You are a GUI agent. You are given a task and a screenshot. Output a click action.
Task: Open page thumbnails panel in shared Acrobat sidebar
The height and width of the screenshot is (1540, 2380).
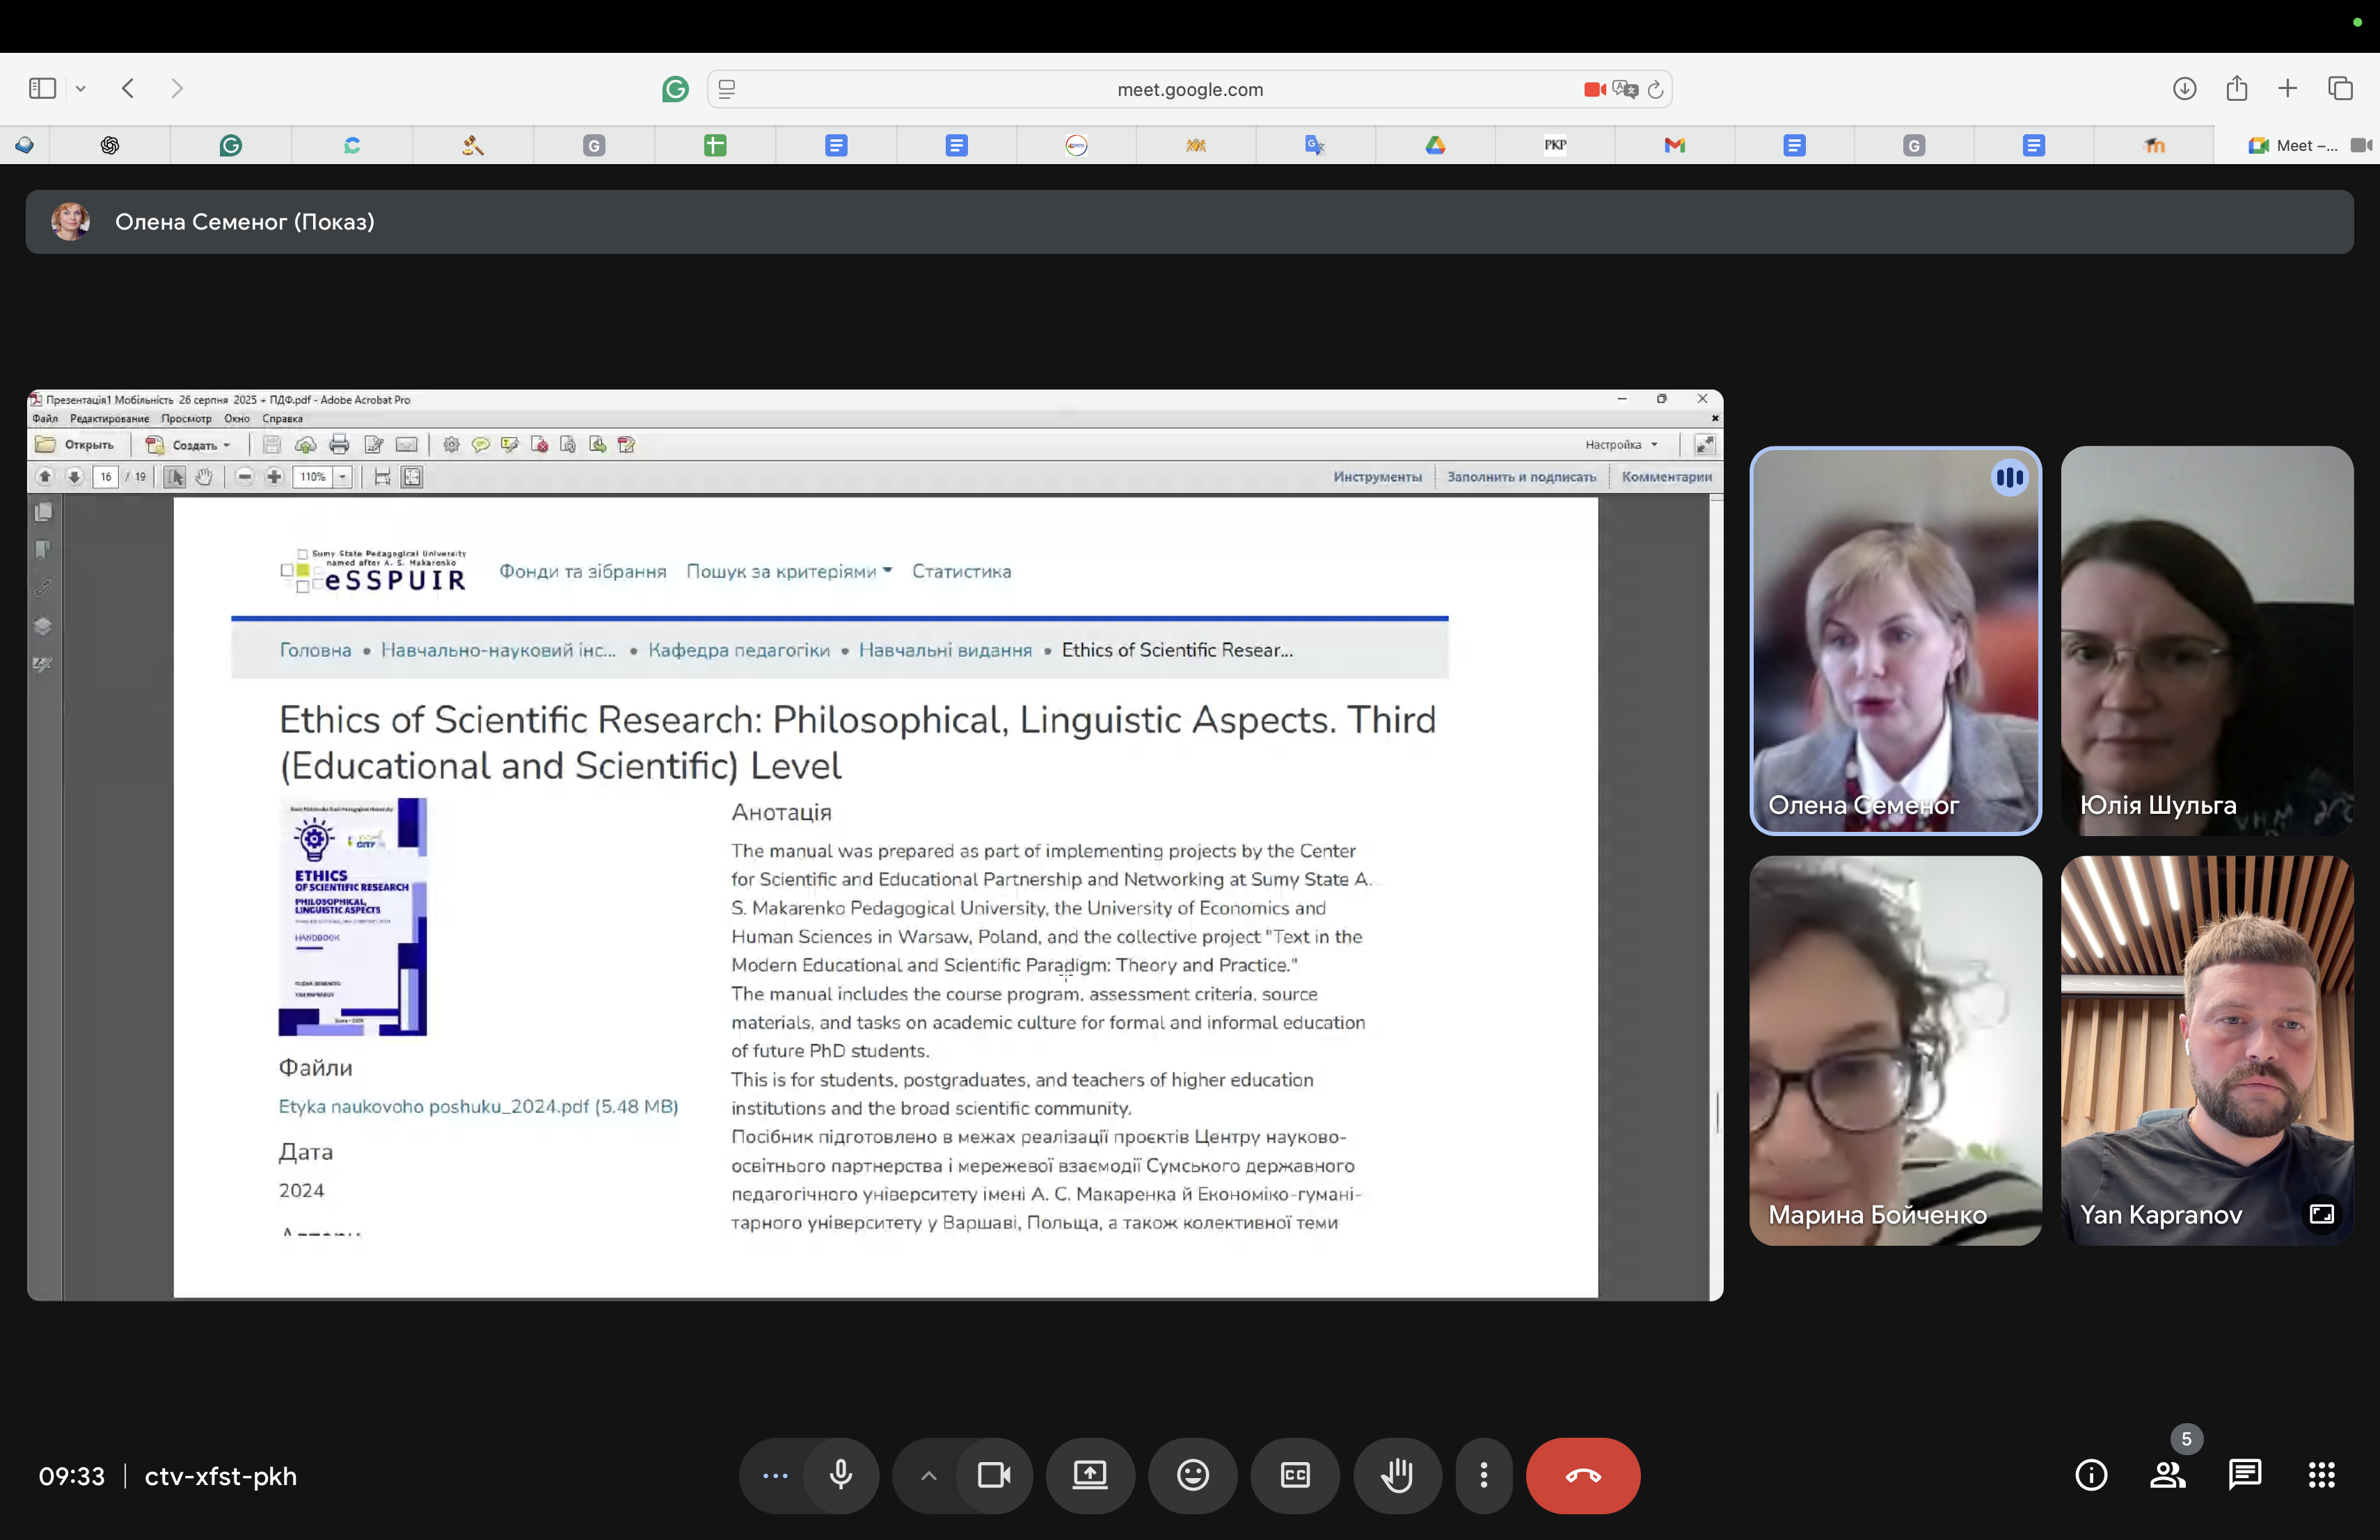click(43, 513)
